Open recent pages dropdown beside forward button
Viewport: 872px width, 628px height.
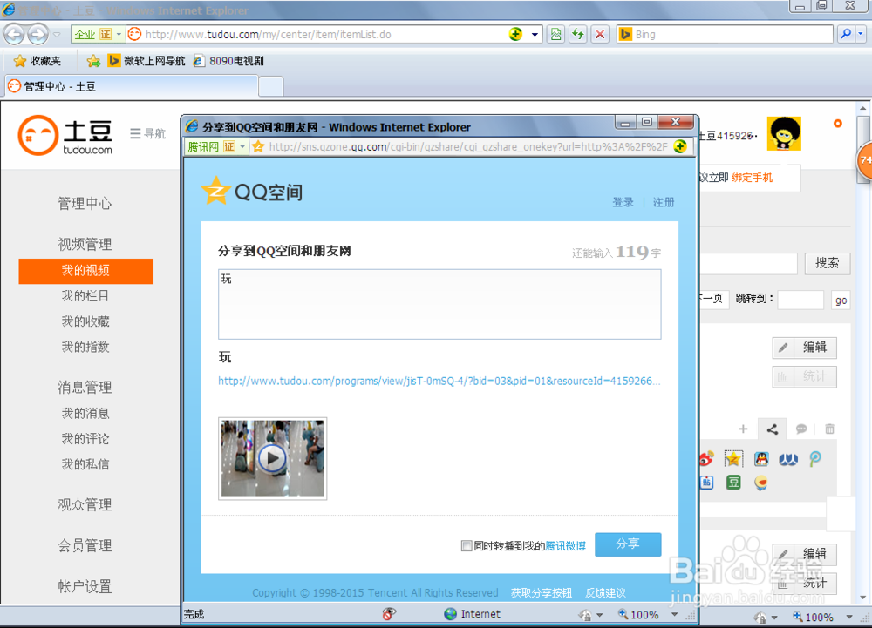57,35
